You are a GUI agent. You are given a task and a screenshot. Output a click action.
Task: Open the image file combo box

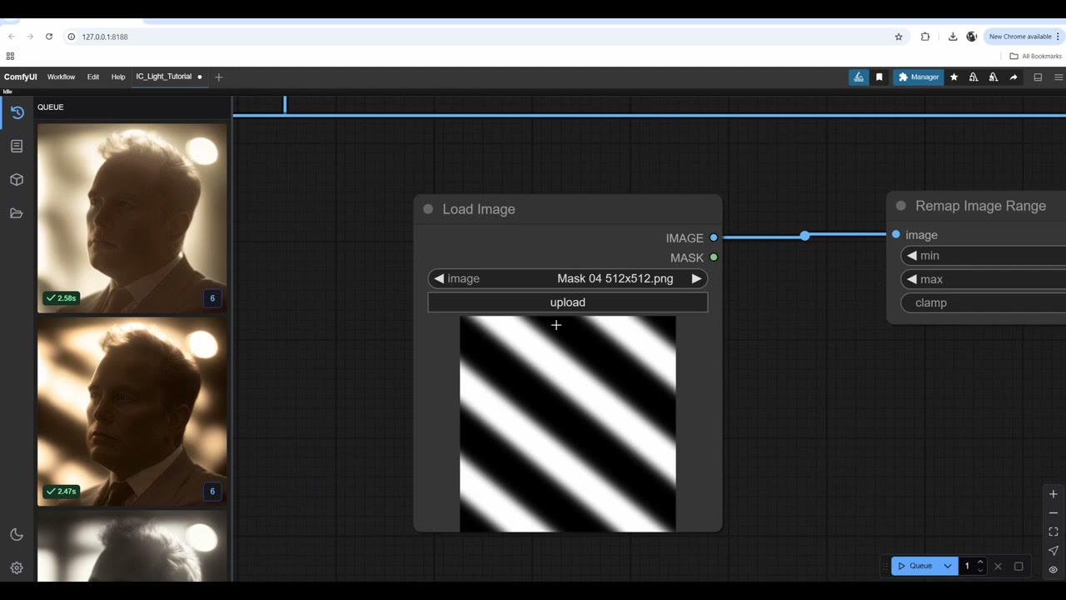point(568,278)
